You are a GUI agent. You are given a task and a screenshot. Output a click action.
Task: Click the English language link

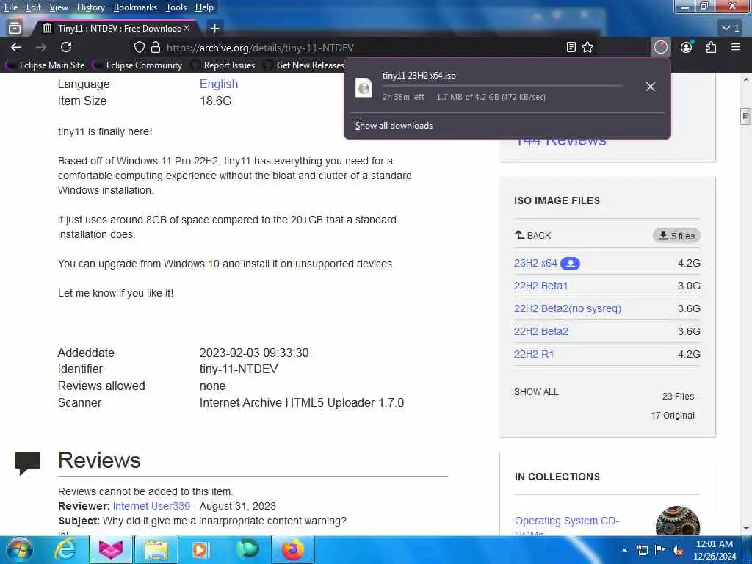coord(219,84)
